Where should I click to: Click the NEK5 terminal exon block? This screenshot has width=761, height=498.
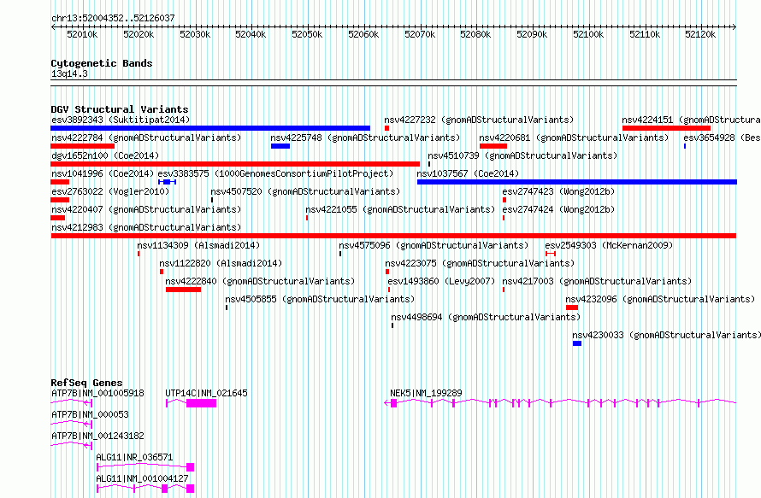click(x=394, y=403)
